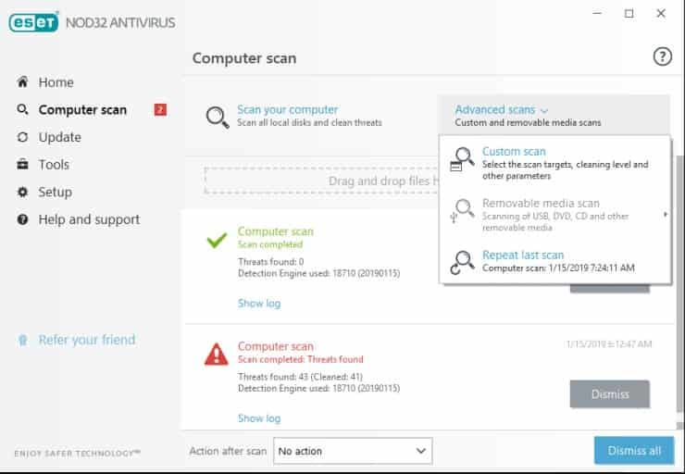Click the green Computer scan title

pyautogui.click(x=276, y=231)
